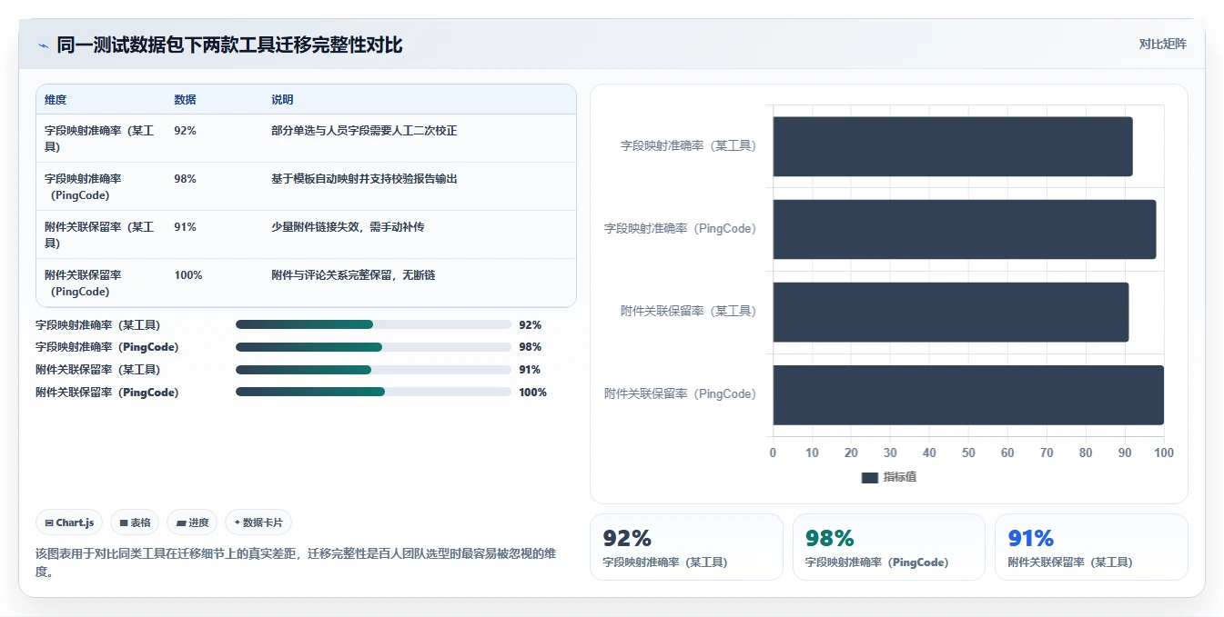Click description 附件与评论关系完整保留，无断链
This screenshot has height=617, width=1224.
(x=353, y=275)
